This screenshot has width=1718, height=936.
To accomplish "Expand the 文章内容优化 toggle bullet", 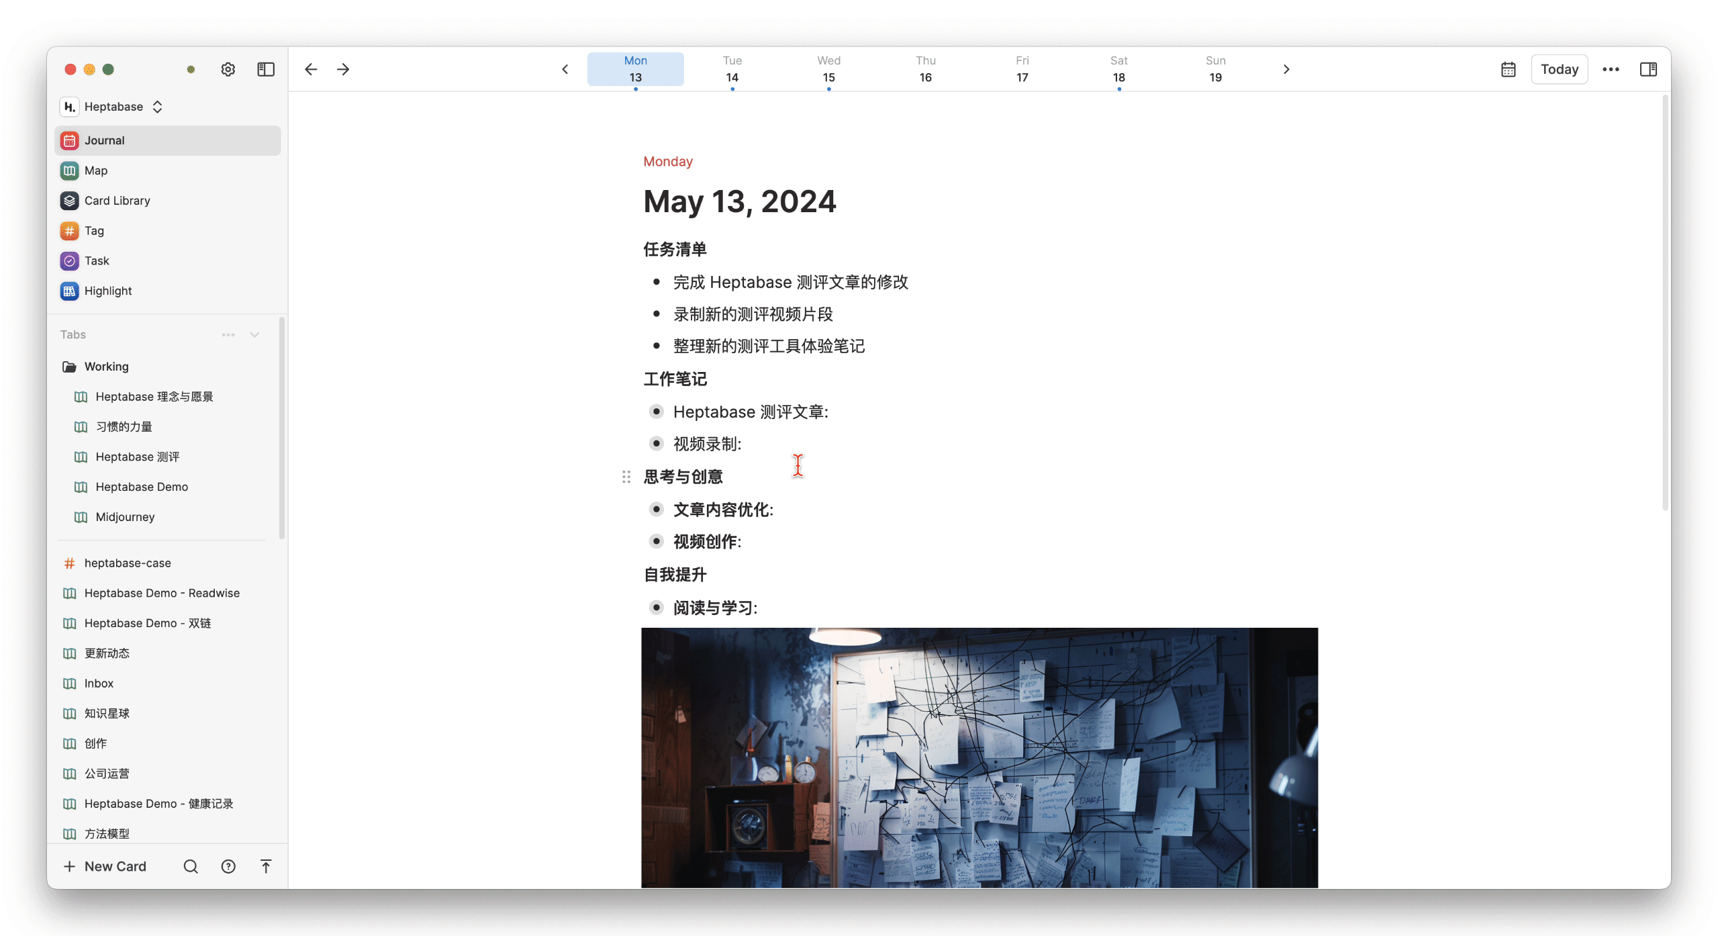I will click(657, 510).
